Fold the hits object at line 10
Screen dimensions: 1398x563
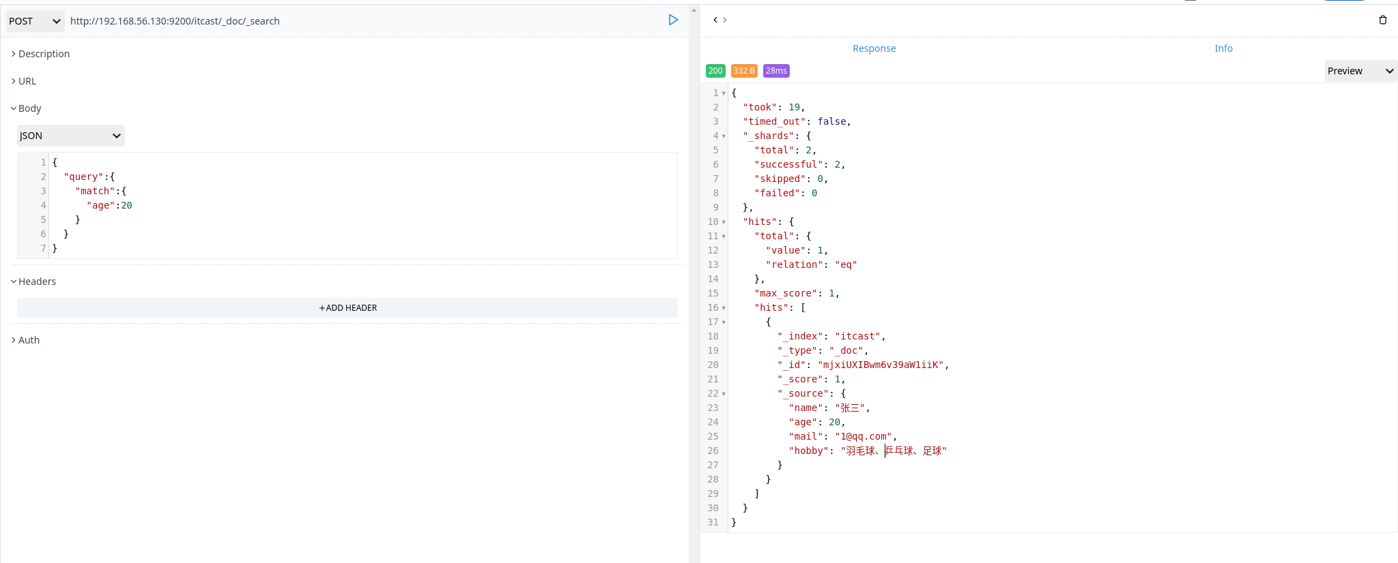[724, 222]
